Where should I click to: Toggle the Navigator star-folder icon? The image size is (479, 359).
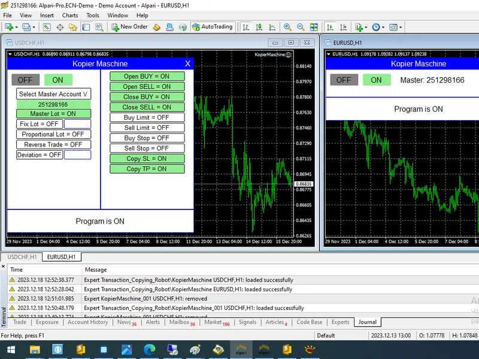click(x=72, y=27)
